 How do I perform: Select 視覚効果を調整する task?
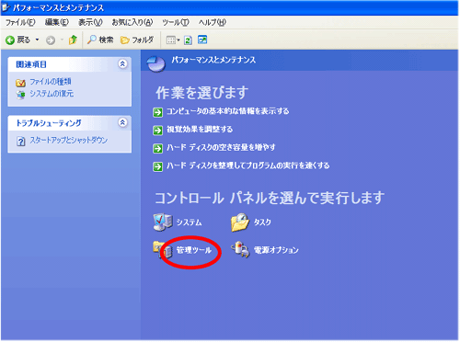[200, 130]
